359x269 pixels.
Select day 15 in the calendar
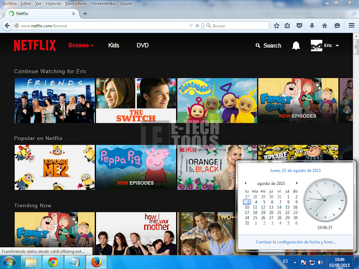coord(287,207)
